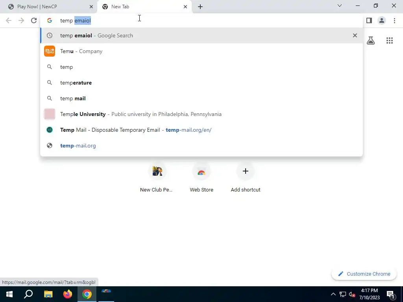The height and width of the screenshot is (302, 403).
Task: Select the New Tab tab
Action: pos(144,7)
